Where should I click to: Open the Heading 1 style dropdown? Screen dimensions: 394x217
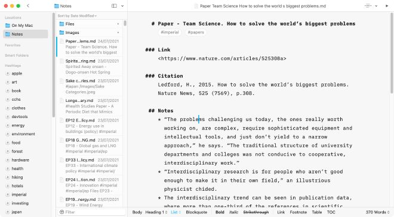pos(156,212)
